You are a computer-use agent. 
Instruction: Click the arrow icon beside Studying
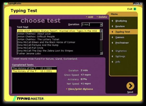point(112,21)
